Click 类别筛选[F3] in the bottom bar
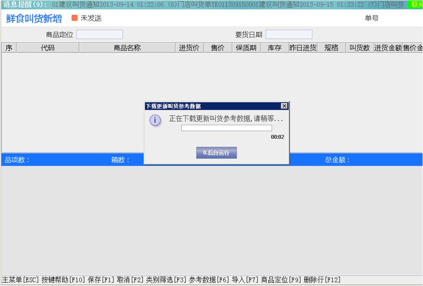 point(166,280)
